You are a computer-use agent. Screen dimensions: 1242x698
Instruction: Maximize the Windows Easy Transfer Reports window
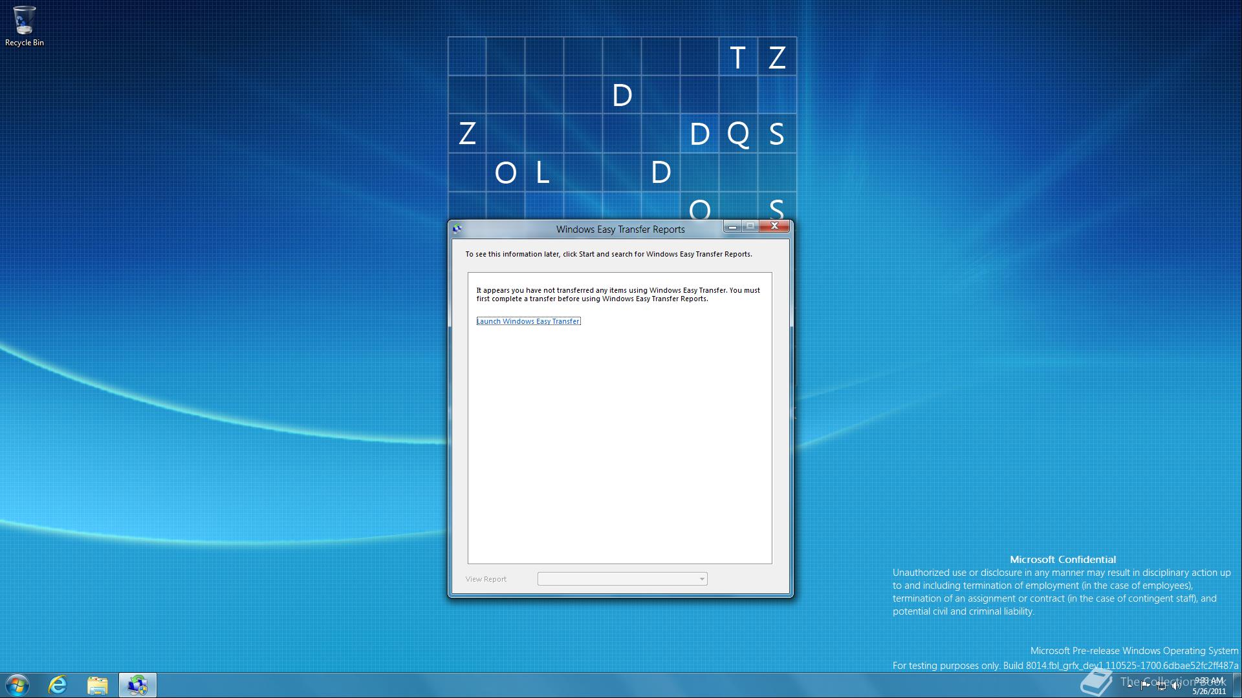(x=750, y=226)
